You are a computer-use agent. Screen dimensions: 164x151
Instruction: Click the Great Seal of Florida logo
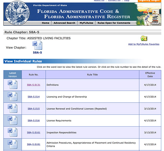click(17, 13)
